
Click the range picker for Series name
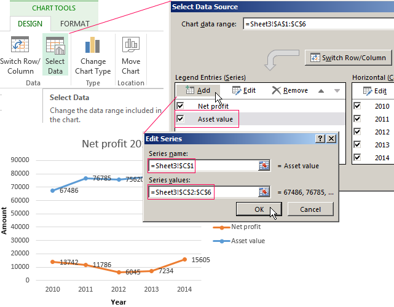(264, 165)
